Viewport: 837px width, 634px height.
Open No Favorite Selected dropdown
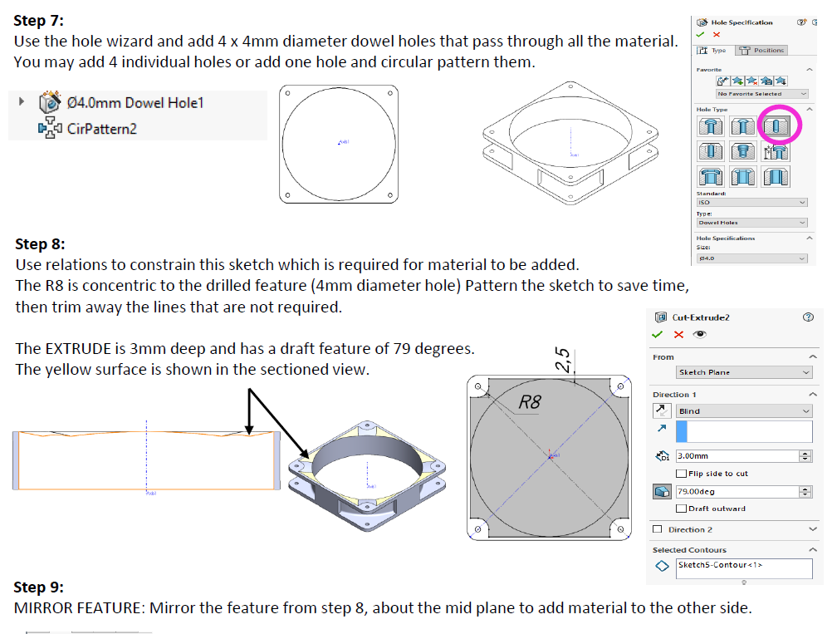click(x=761, y=94)
